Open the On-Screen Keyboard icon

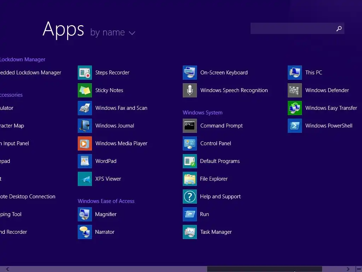(x=190, y=73)
